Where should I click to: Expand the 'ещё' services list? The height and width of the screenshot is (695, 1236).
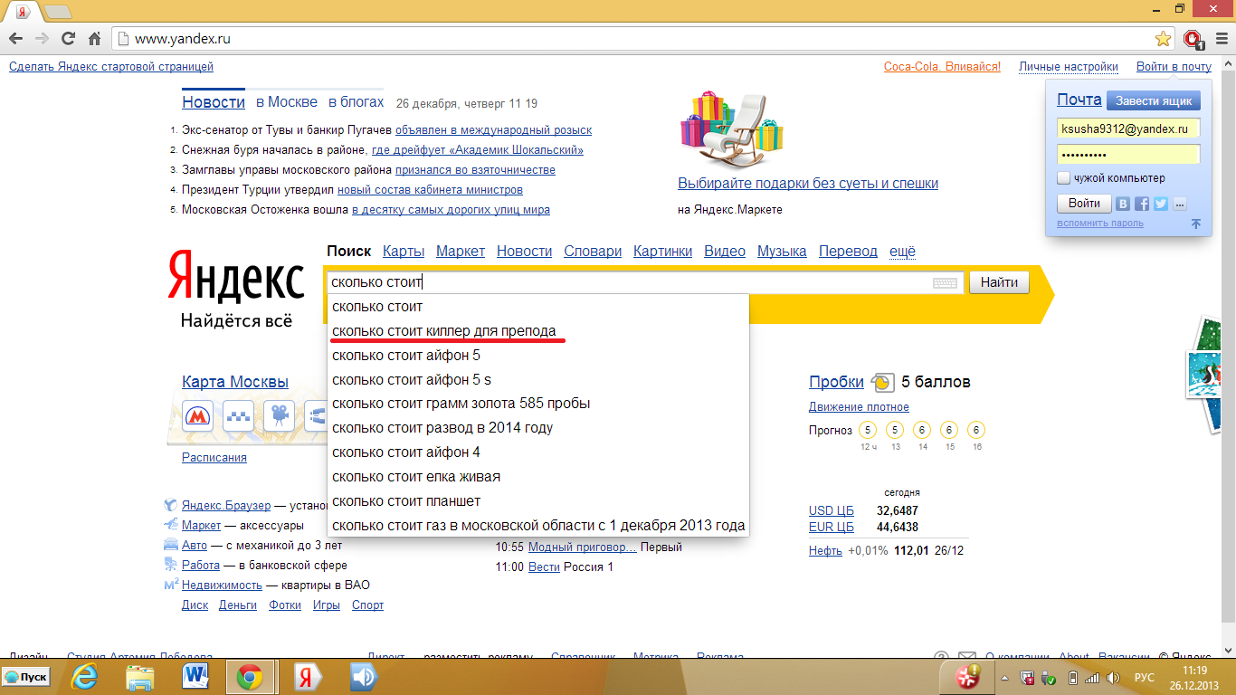[x=902, y=252]
